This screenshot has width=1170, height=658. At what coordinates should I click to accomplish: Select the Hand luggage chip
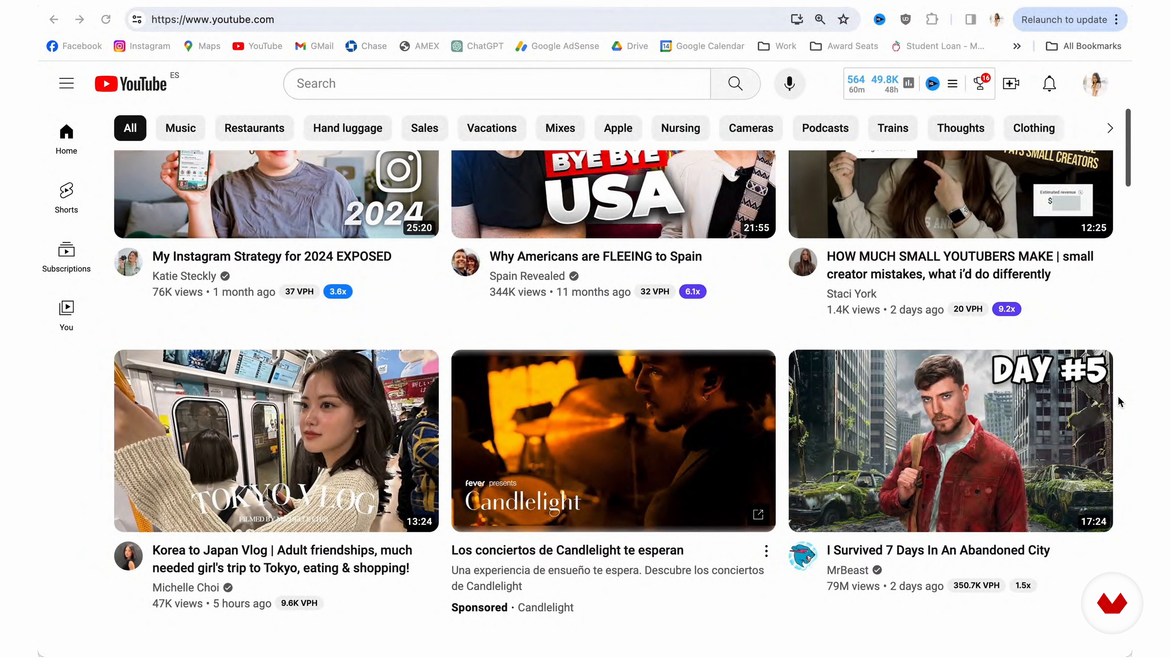347,128
